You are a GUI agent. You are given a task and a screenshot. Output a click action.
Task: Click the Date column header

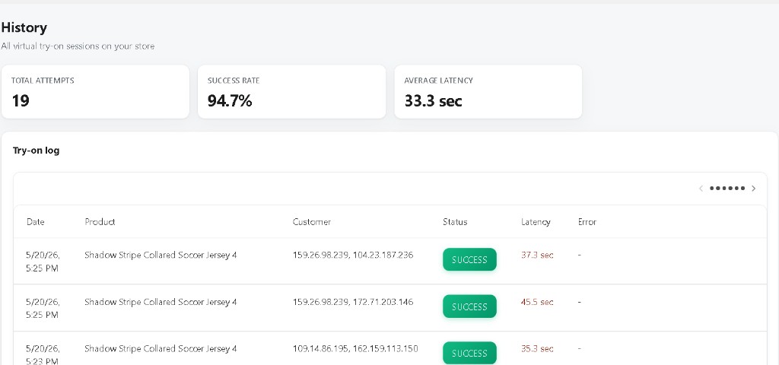pos(35,222)
